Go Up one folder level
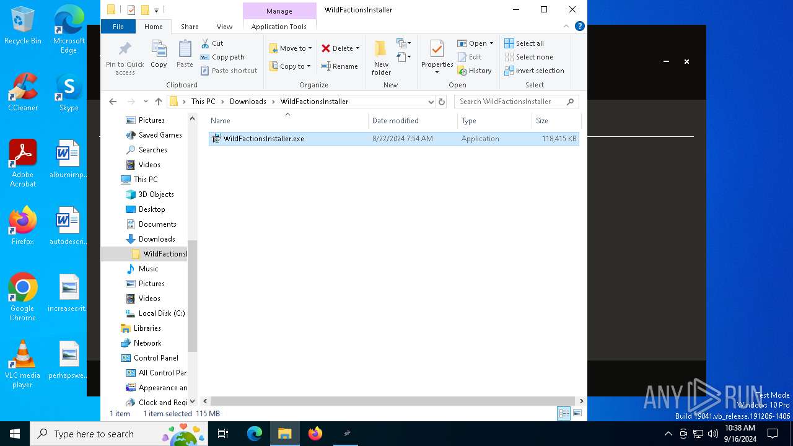The image size is (793, 446). click(x=159, y=102)
